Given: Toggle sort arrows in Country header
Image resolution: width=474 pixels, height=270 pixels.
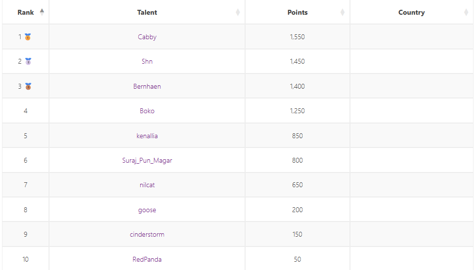Looking at the screenshot, I should [x=466, y=12].
